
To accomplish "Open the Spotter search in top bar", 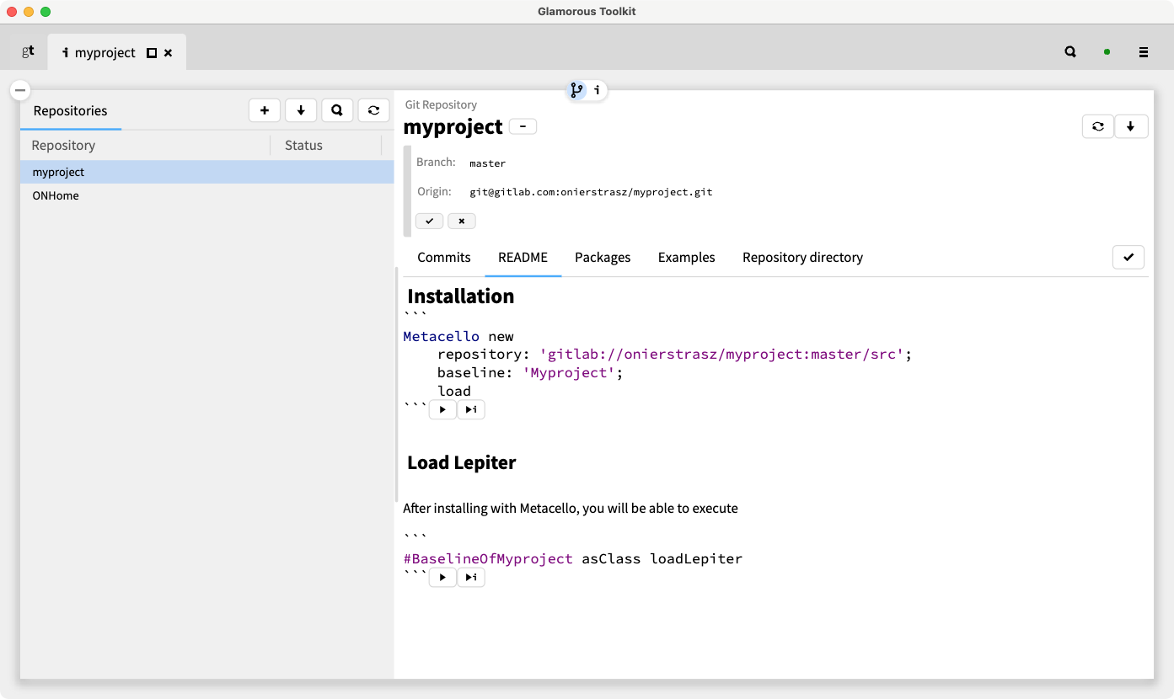I will pyautogui.click(x=1070, y=52).
